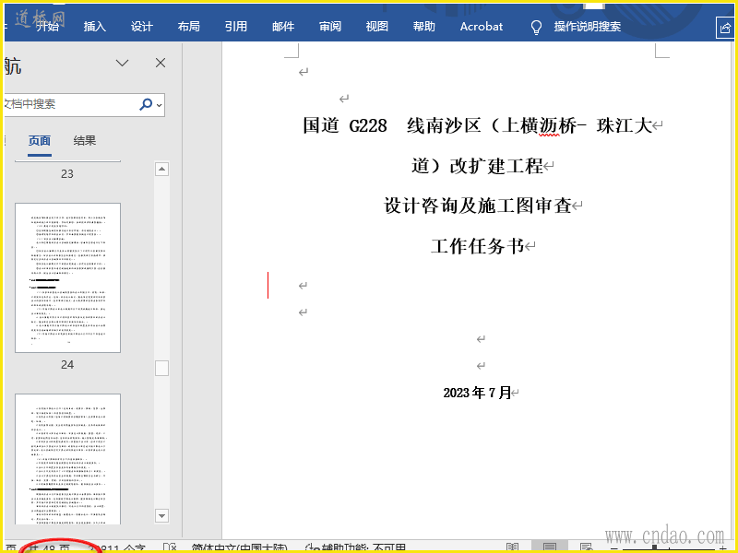Viewport: 738px width, 553px height.
Task: Switch to the 视图 ribbon tab
Action: click(x=377, y=27)
